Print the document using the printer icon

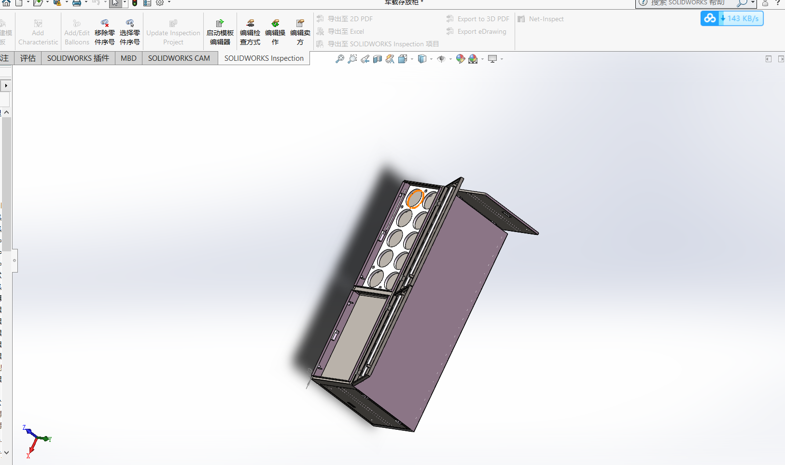pyautogui.click(x=77, y=3)
